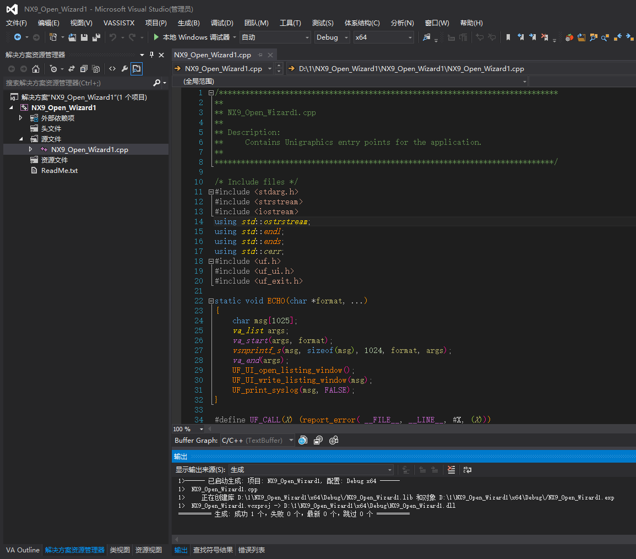Click the Undo toolbar icon
636x559 pixels.
click(113, 37)
